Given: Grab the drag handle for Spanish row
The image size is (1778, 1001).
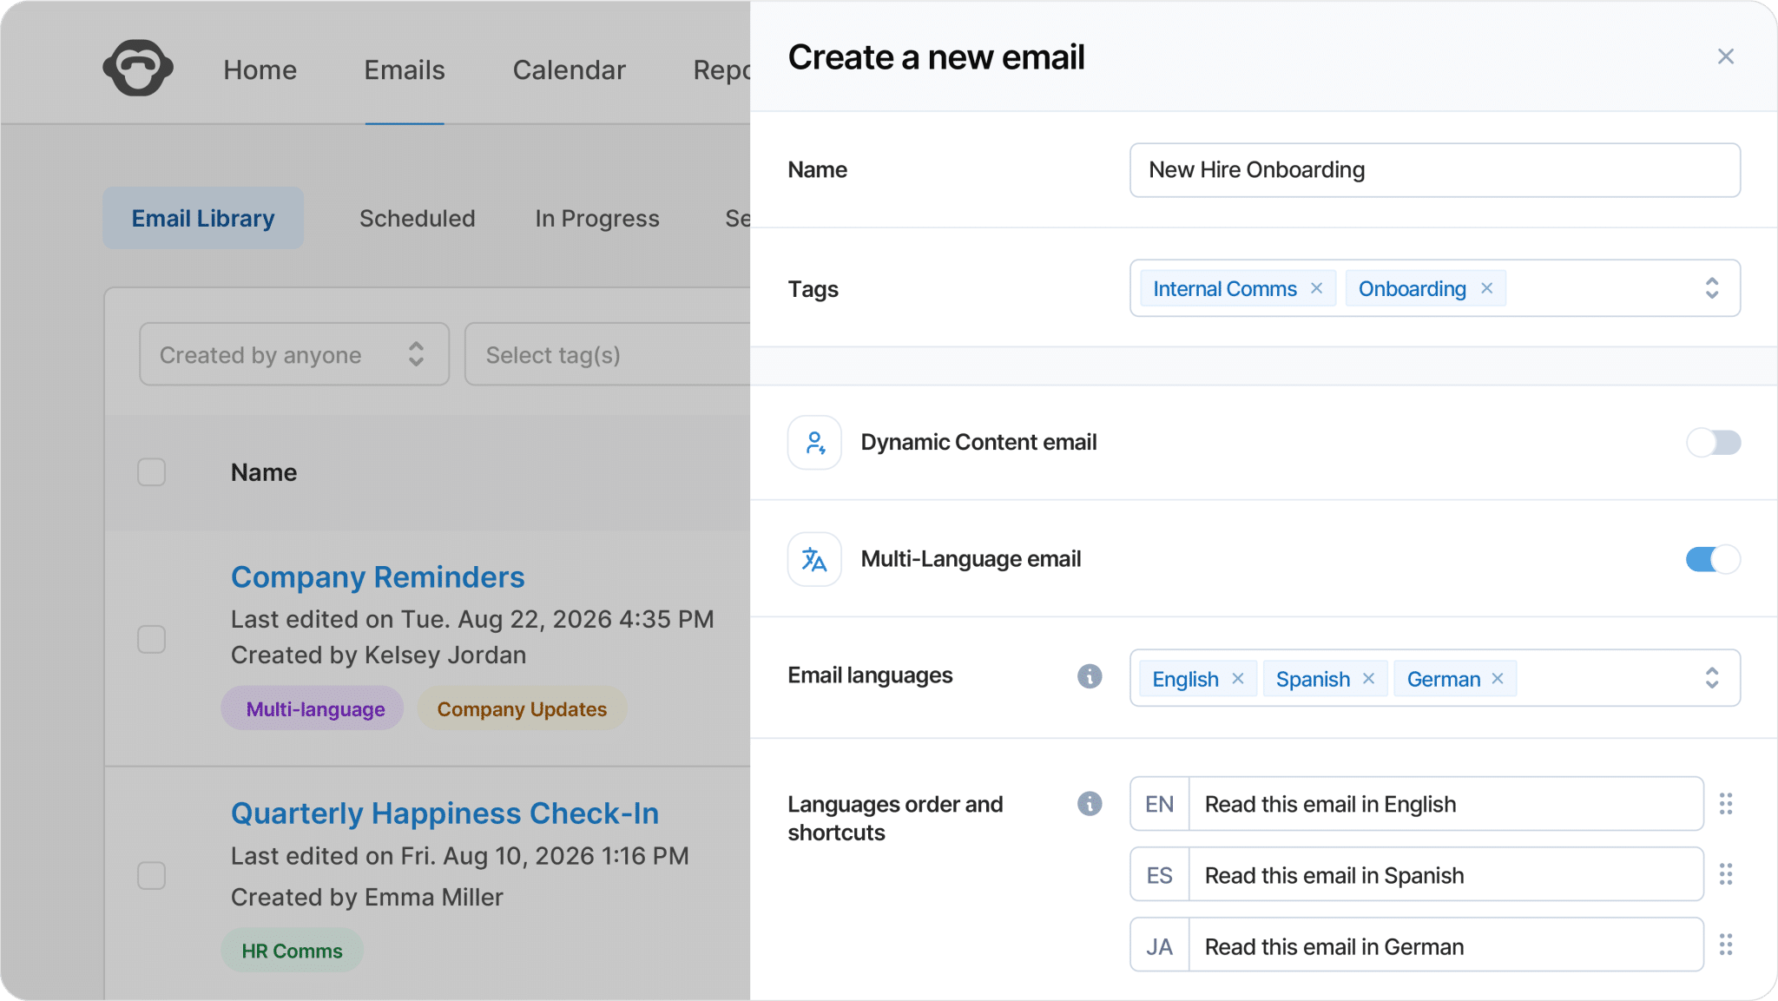Looking at the screenshot, I should coord(1726,874).
